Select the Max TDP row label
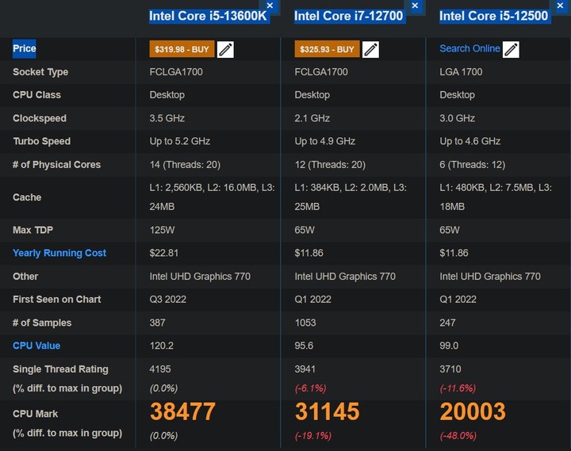Screen dimensions: 571x451 click(33, 230)
